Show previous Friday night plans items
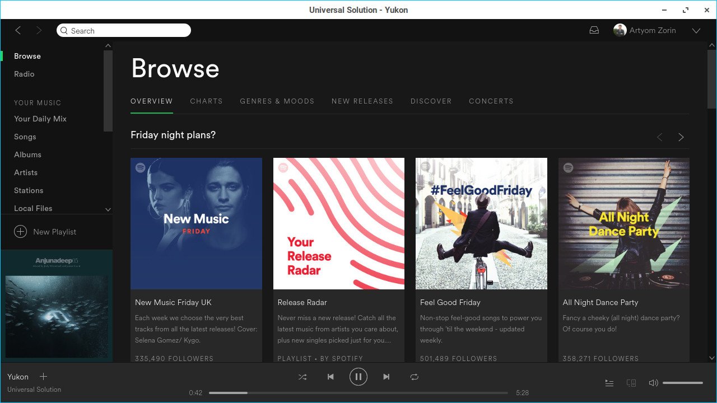This screenshot has width=717, height=403. tap(660, 137)
